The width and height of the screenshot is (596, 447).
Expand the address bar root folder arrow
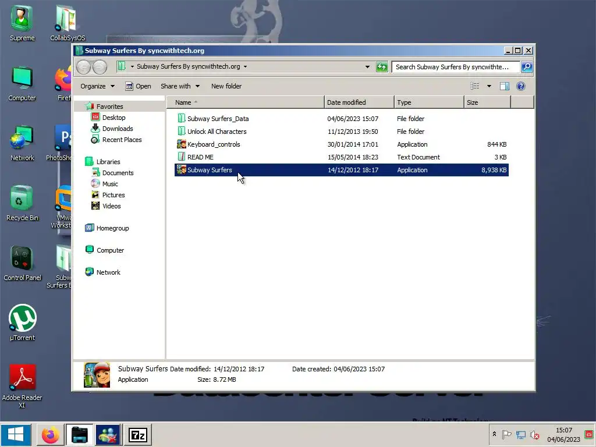click(x=132, y=67)
